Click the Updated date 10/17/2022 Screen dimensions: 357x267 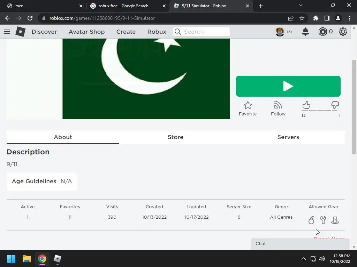tap(197, 217)
